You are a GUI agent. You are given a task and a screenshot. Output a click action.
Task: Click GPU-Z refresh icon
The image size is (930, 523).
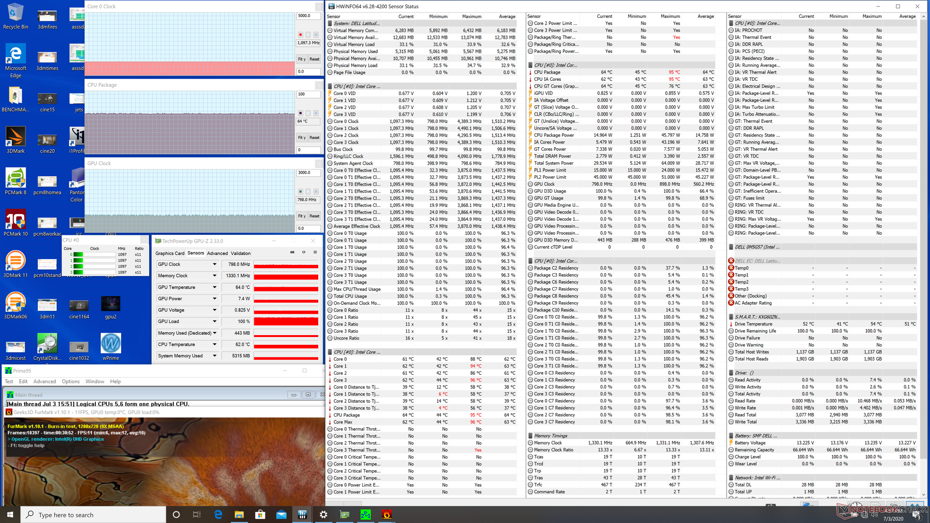coord(304,252)
